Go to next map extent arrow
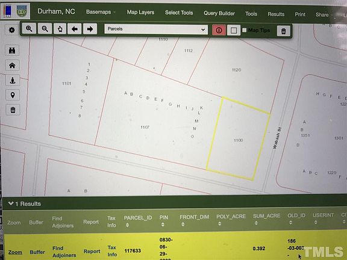This screenshot has height=260, width=347. (x=90, y=29)
